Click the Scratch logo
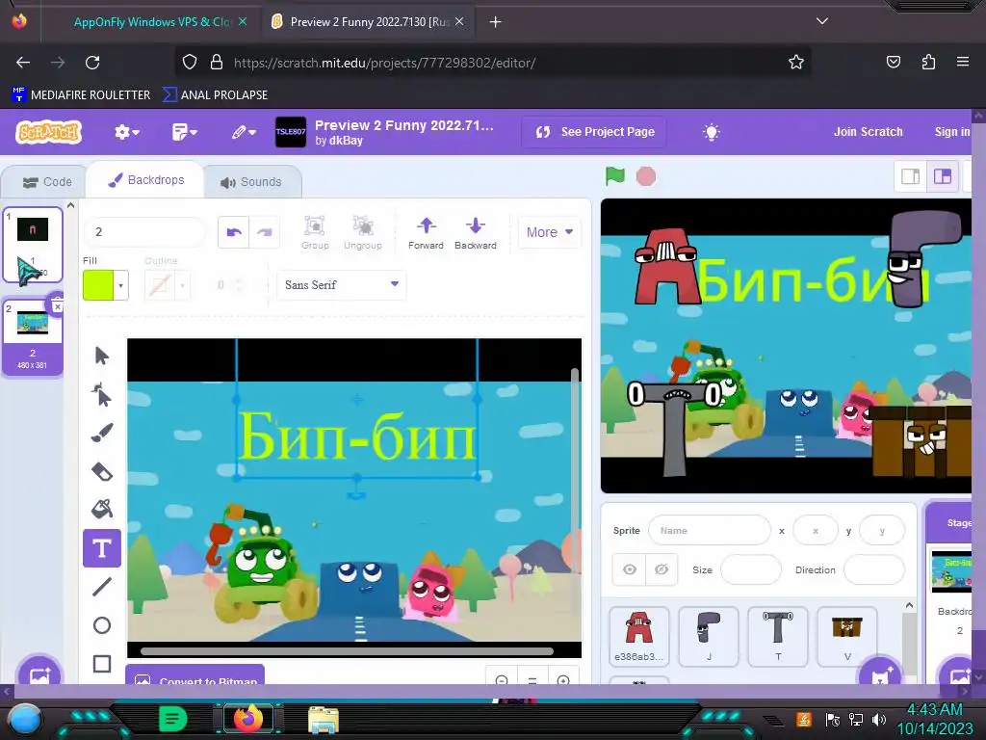This screenshot has height=740, width=986. point(49,132)
